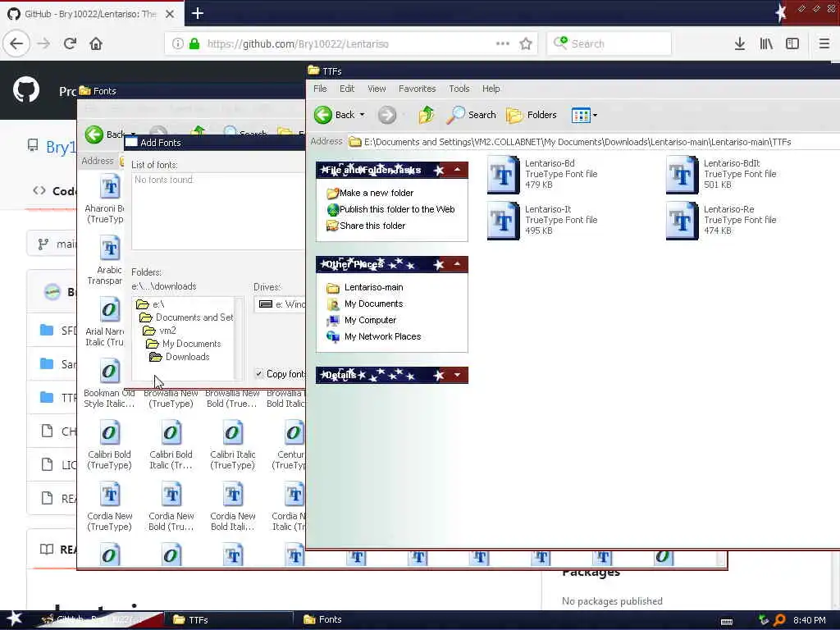Toggle the Folders pane in TTFs window
840x630 pixels.
tap(532, 115)
